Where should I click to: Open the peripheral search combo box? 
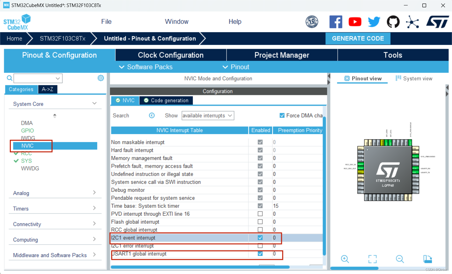38,78
